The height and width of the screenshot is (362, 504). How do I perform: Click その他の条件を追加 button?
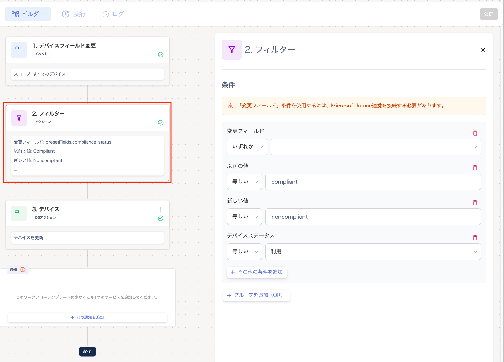click(x=257, y=272)
